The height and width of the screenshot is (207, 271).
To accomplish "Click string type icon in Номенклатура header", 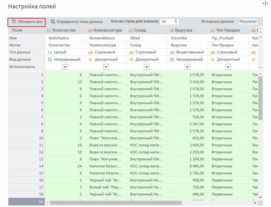I will (x=90, y=31).
